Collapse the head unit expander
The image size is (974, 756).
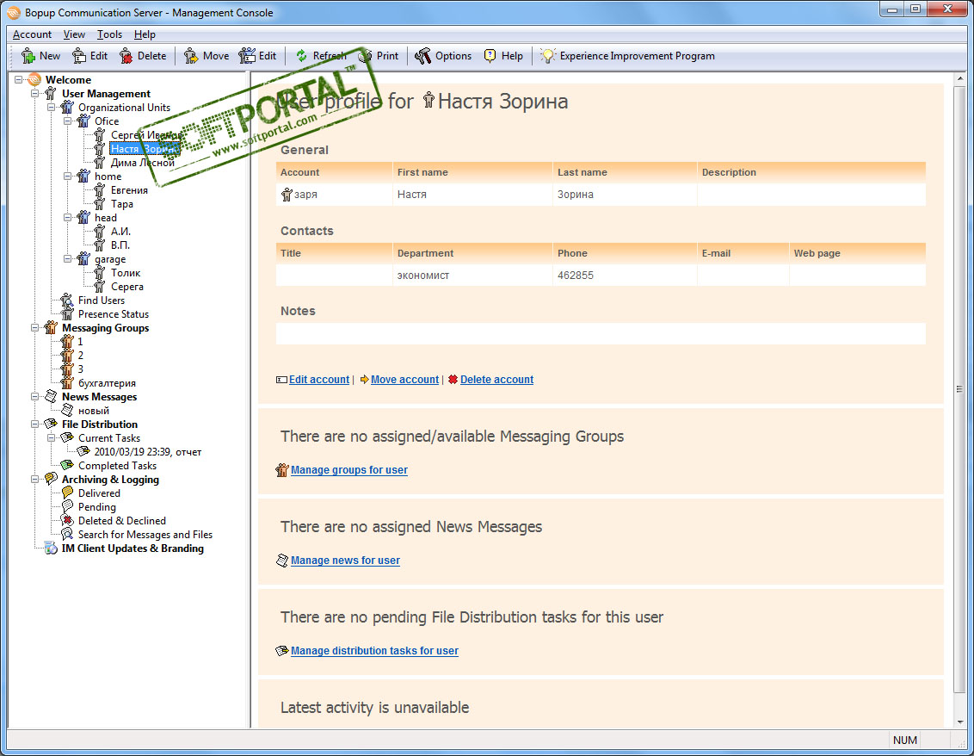pos(68,218)
